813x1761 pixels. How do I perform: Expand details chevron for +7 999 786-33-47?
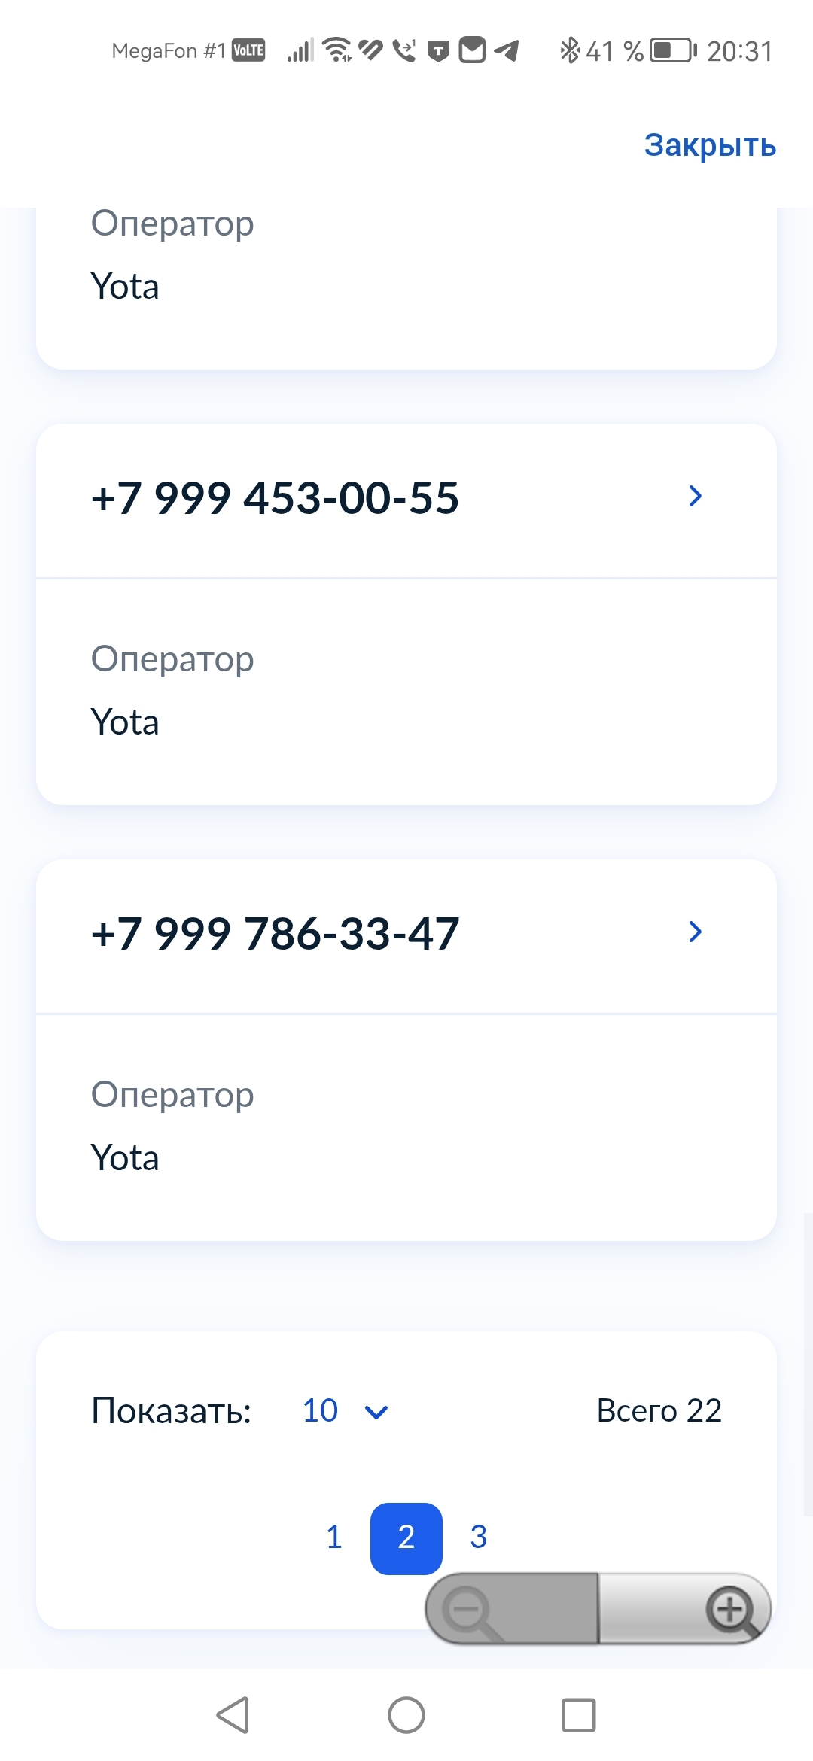(695, 932)
